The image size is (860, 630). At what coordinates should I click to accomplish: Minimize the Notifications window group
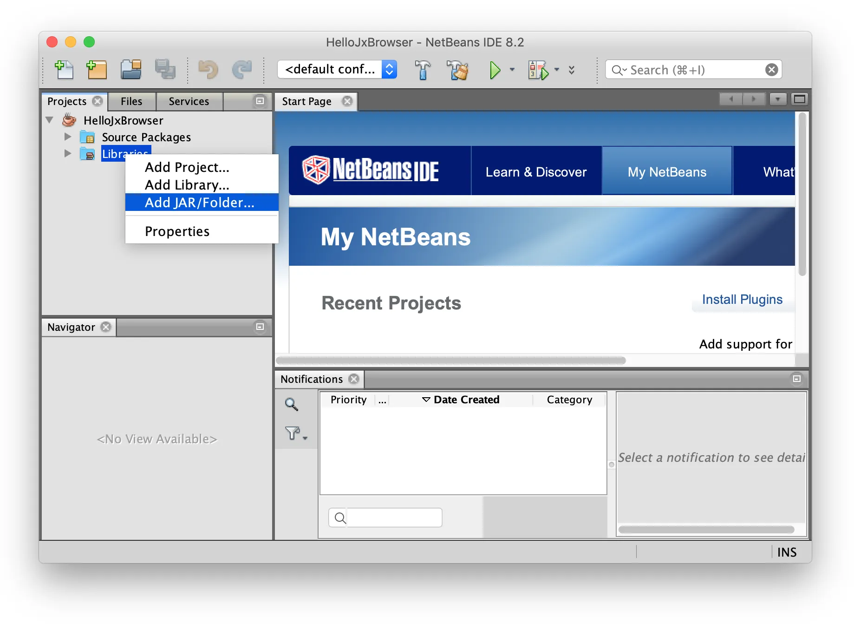point(797,379)
